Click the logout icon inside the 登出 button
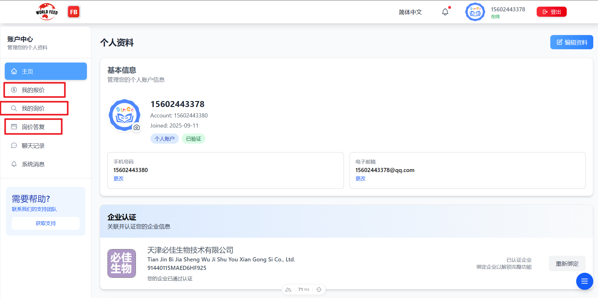The width and height of the screenshot is (598, 298). 544,11
